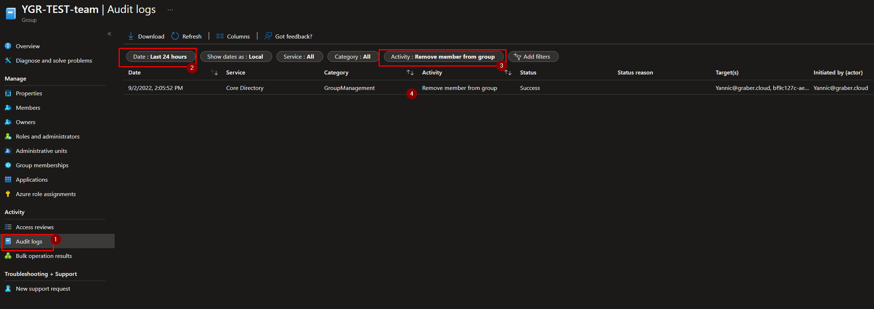
Task: Sort by the Date column arrows
Action: (x=215, y=73)
